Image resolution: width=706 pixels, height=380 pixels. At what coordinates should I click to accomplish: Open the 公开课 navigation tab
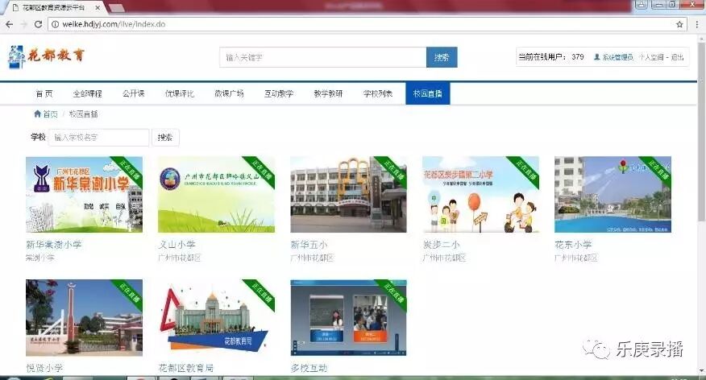pyautogui.click(x=133, y=93)
